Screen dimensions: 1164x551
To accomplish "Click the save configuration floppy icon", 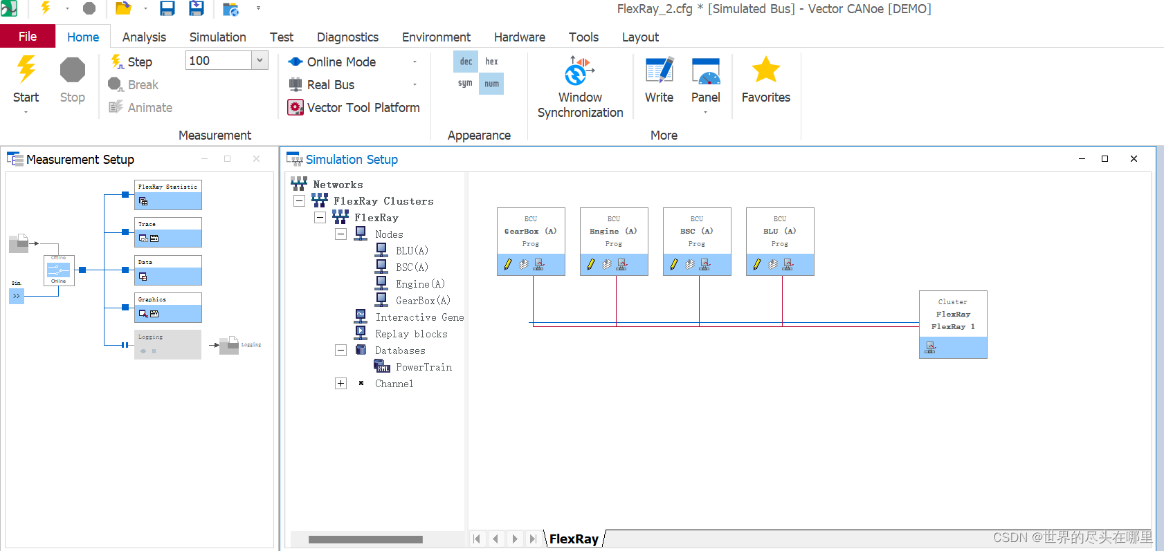I will coord(167,8).
